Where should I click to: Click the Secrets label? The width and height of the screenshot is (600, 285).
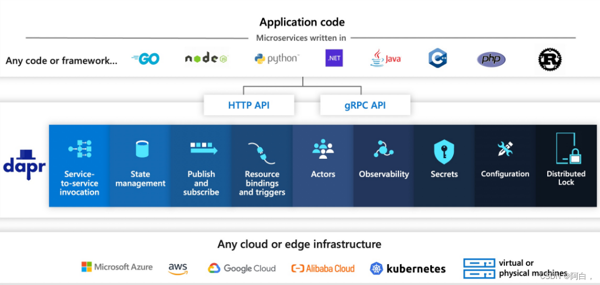coord(444,174)
